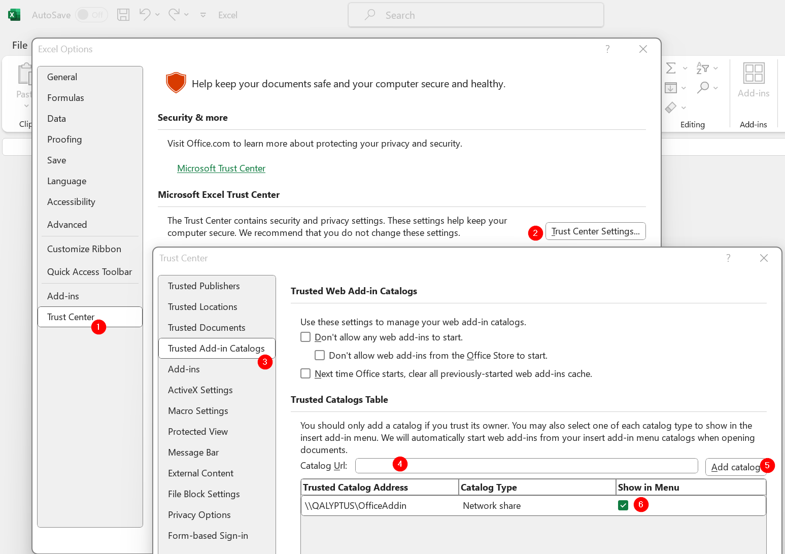Toggle AutoSave on

(91, 15)
